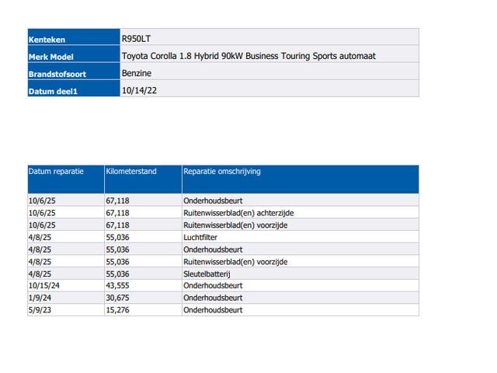Select the fuel type value Benzine
Image resolution: width=497 pixels, height=373 pixels.
(x=137, y=73)
